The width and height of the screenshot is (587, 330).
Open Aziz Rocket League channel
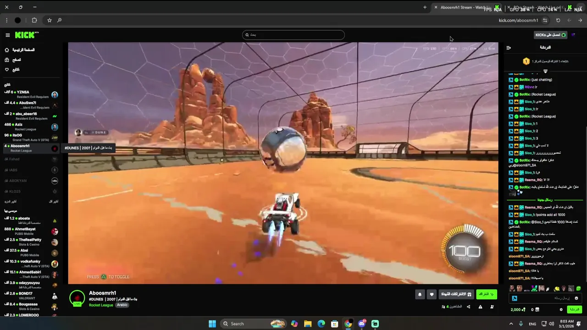[x=31, y=126]
